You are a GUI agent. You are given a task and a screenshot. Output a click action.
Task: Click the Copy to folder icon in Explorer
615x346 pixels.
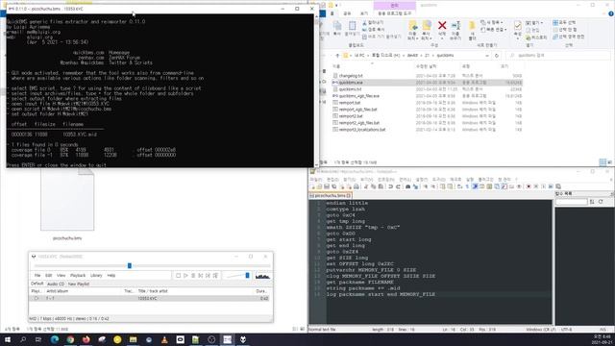427,26
